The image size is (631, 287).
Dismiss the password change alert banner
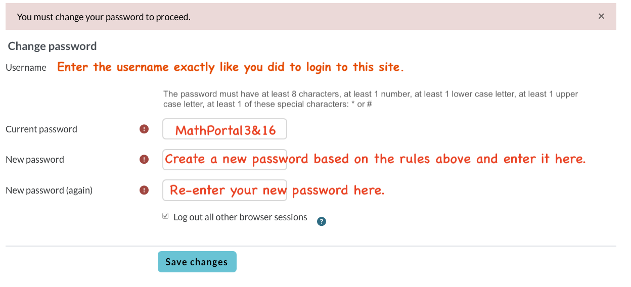[x=601, y=16]
